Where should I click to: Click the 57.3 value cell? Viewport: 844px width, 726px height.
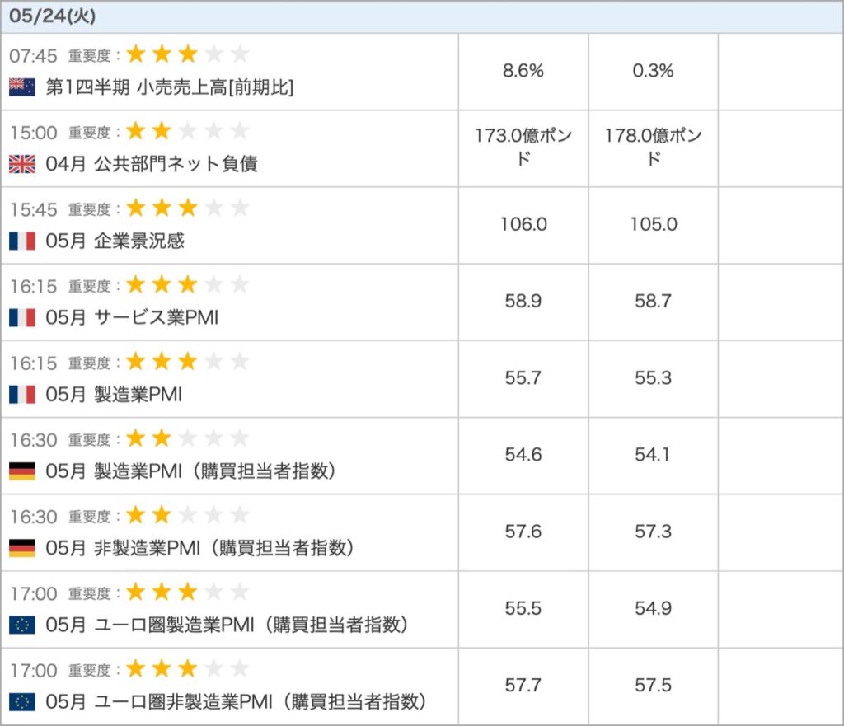point(653,532)
